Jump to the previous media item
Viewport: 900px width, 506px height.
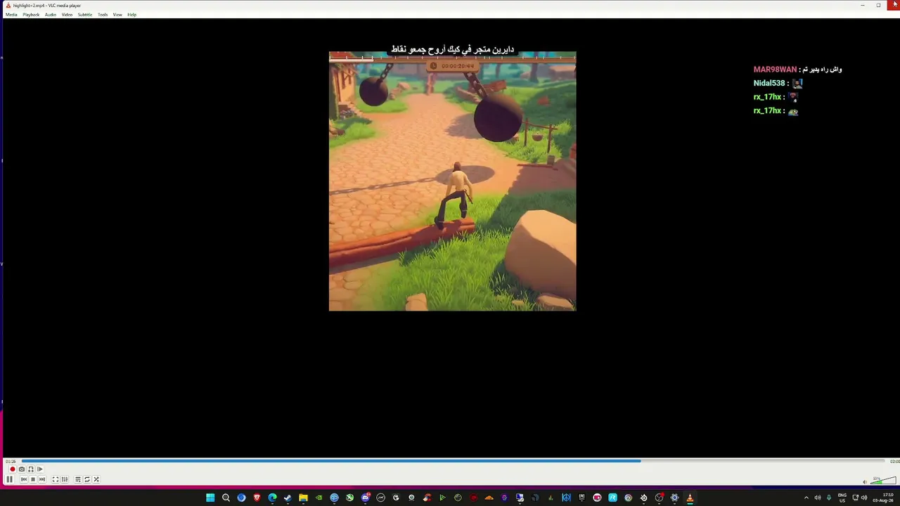pos(23,479)
